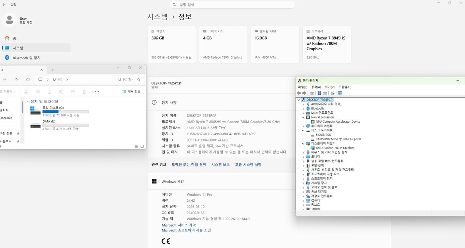The width and height of the screenshot is (465, 248).
Task: Collapse the 장치 및 드라이브 group in File Explorer
Action: coord(28,102)
